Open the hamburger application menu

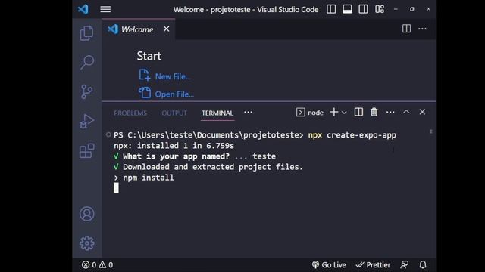pyautogui.click(x=105, y=9)
